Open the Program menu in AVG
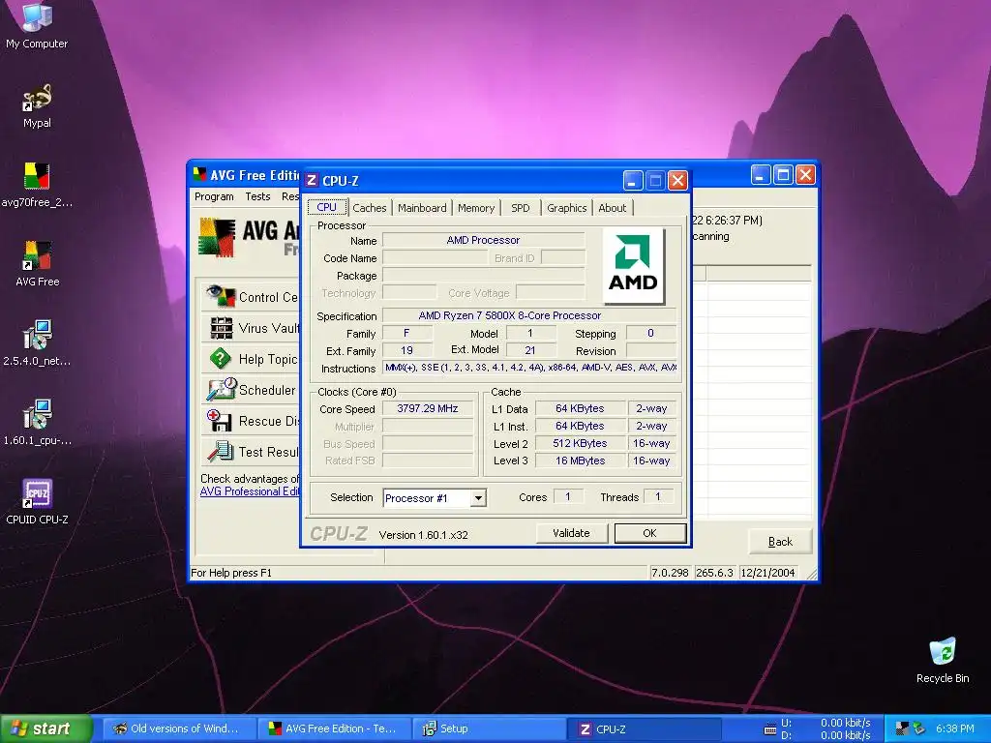The width and height of the screenshot is (991, 743). point(214,196)
